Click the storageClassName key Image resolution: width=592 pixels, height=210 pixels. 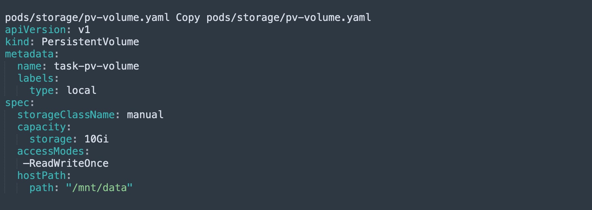click(66, 115)
